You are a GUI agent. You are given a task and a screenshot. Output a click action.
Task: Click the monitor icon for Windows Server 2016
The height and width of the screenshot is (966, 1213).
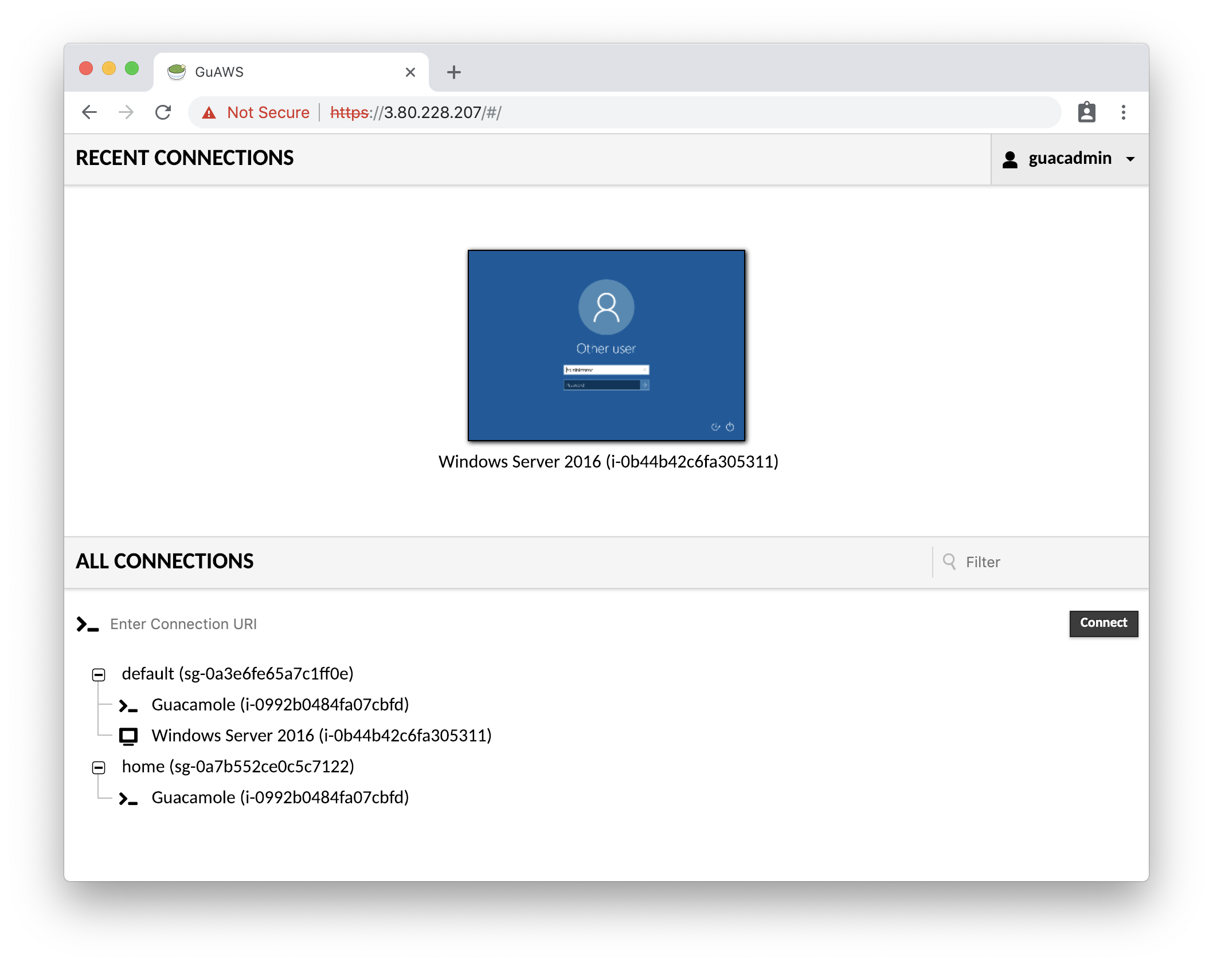[128, 736]
